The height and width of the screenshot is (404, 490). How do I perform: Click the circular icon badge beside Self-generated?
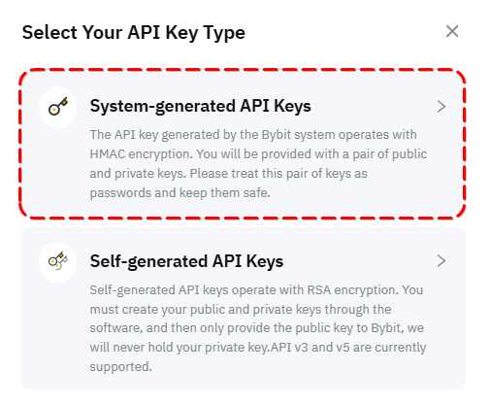coord(58,262)
